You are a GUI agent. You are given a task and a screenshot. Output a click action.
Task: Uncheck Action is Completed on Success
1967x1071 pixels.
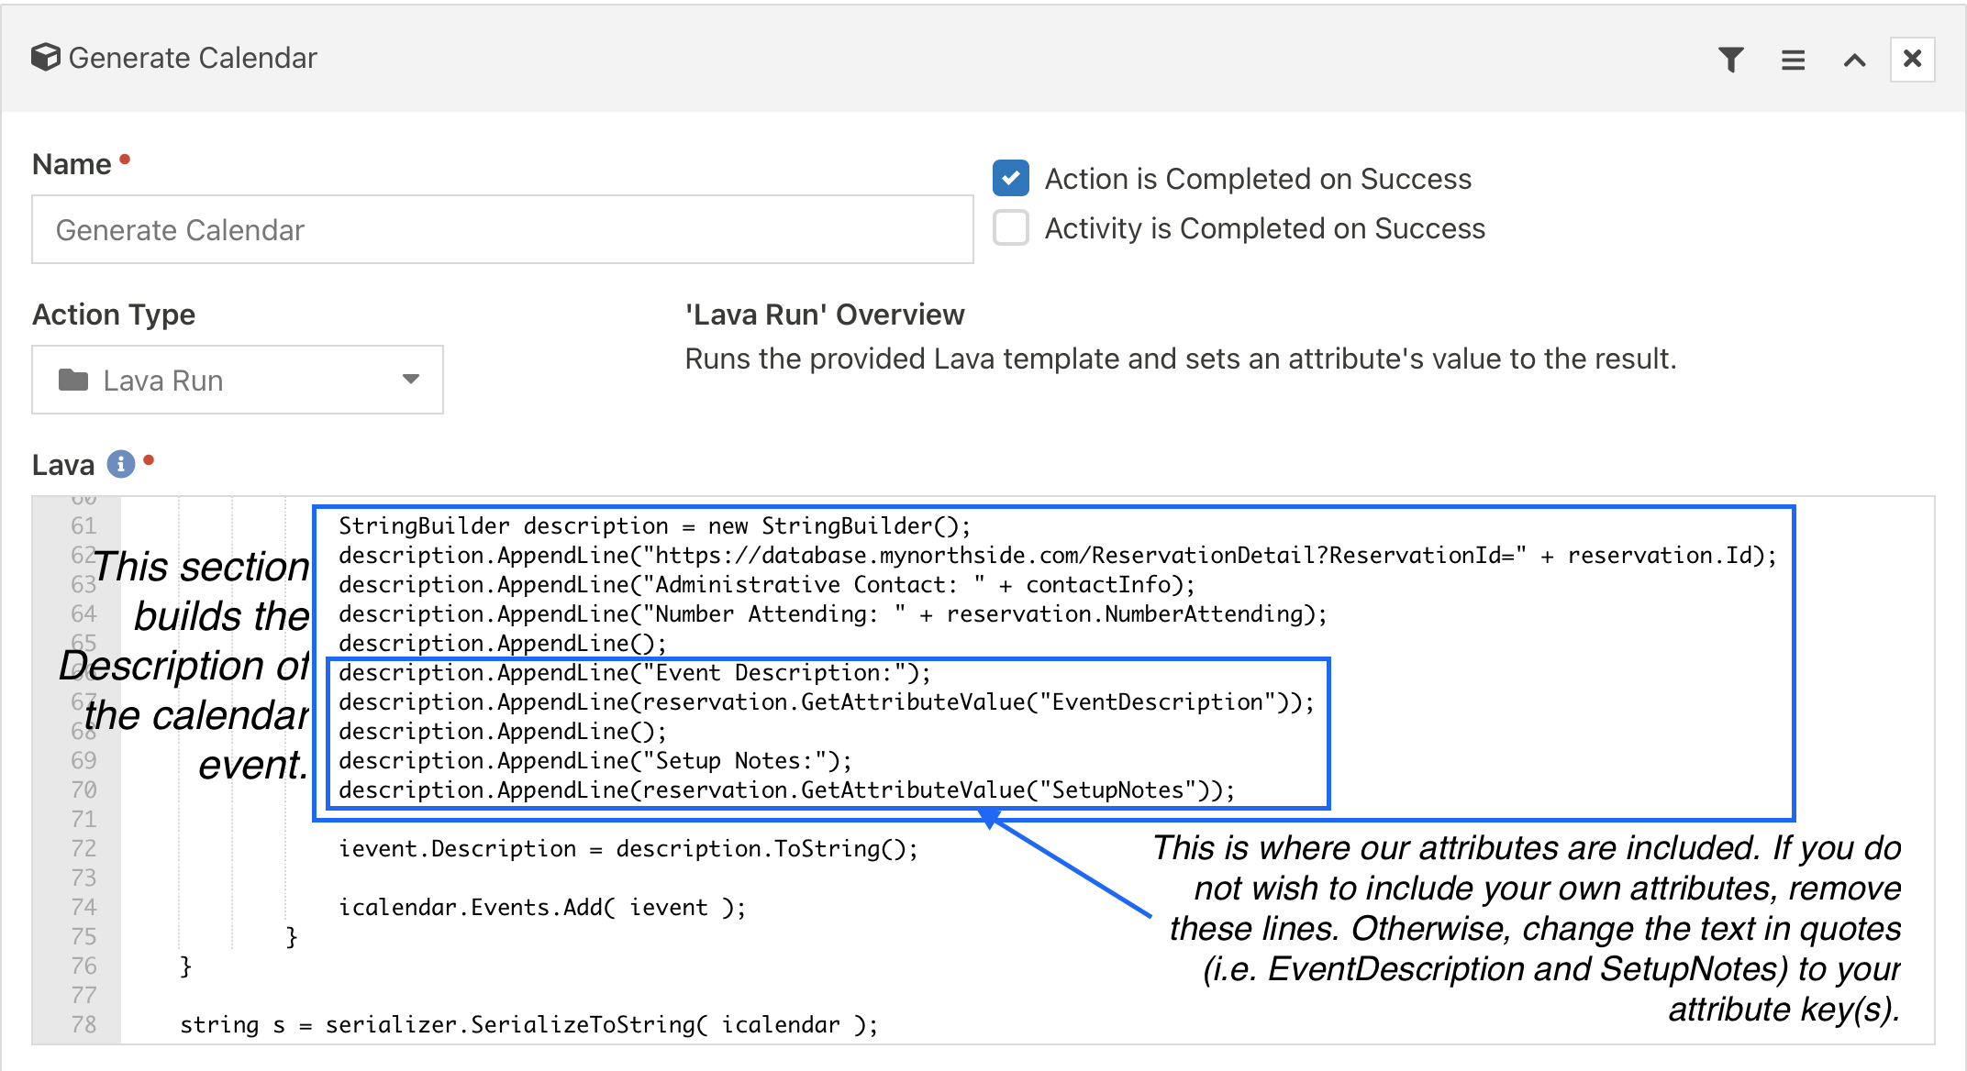(1010, 178)
